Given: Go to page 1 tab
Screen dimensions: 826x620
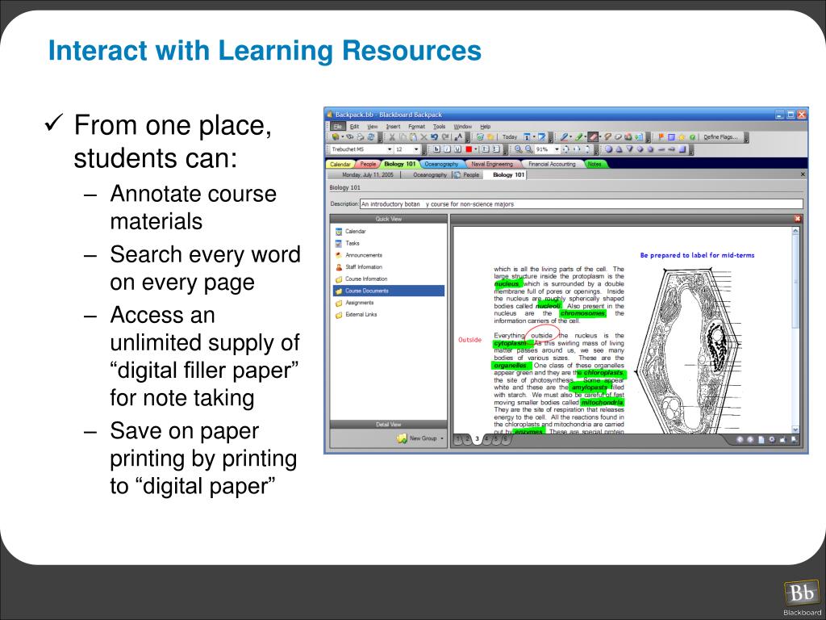Looking at the screenshot, I should [x=458, y=438].
